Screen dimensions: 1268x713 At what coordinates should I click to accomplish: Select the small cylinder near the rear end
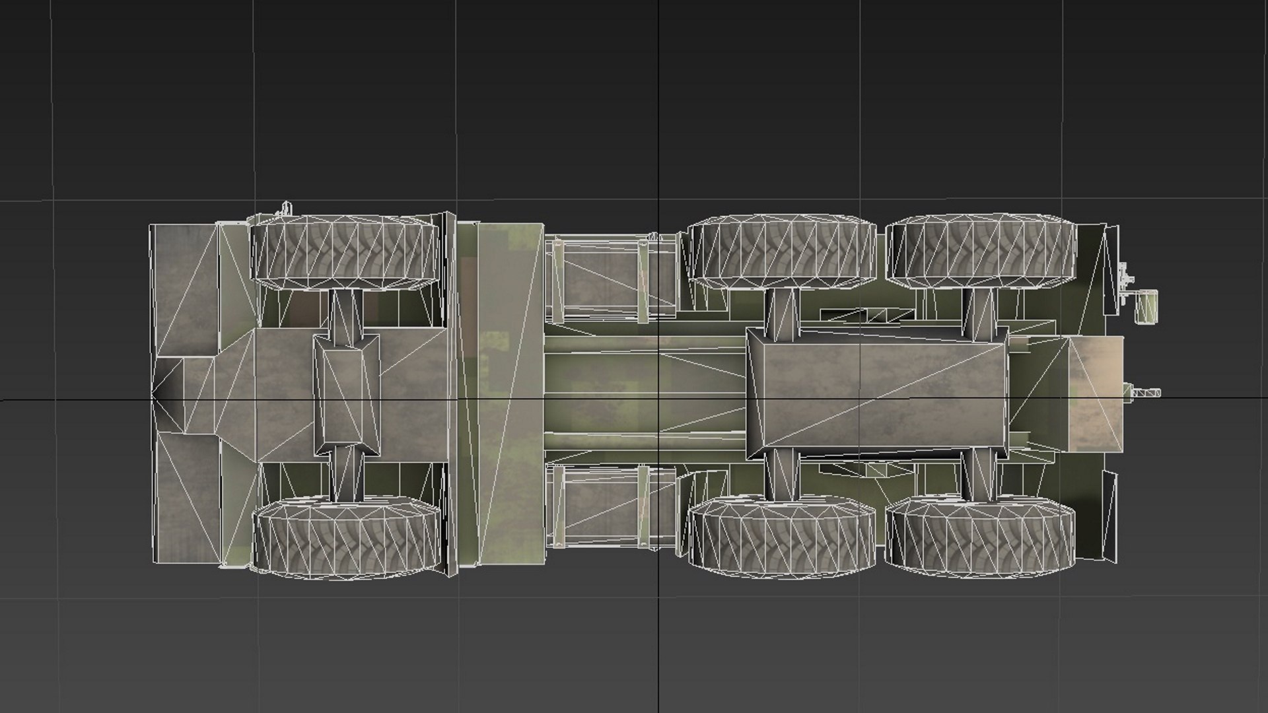1146,307
